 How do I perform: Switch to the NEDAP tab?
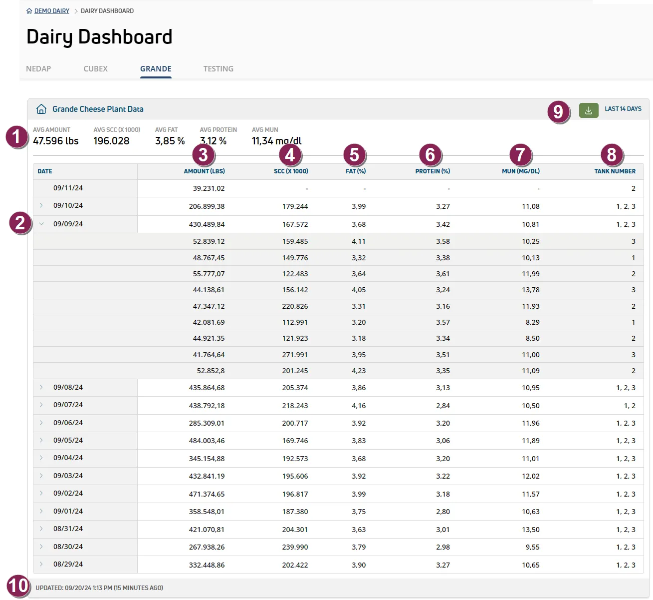tap(38, 69)
